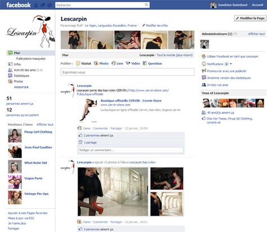This screenshot has width=267, height=232.
Task: Open friend requests icon in top bar
Action: click(x=37, y=5)
